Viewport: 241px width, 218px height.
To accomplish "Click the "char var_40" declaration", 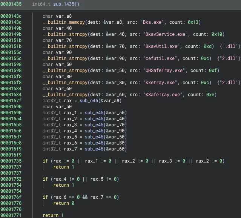I will pos(57,28).
